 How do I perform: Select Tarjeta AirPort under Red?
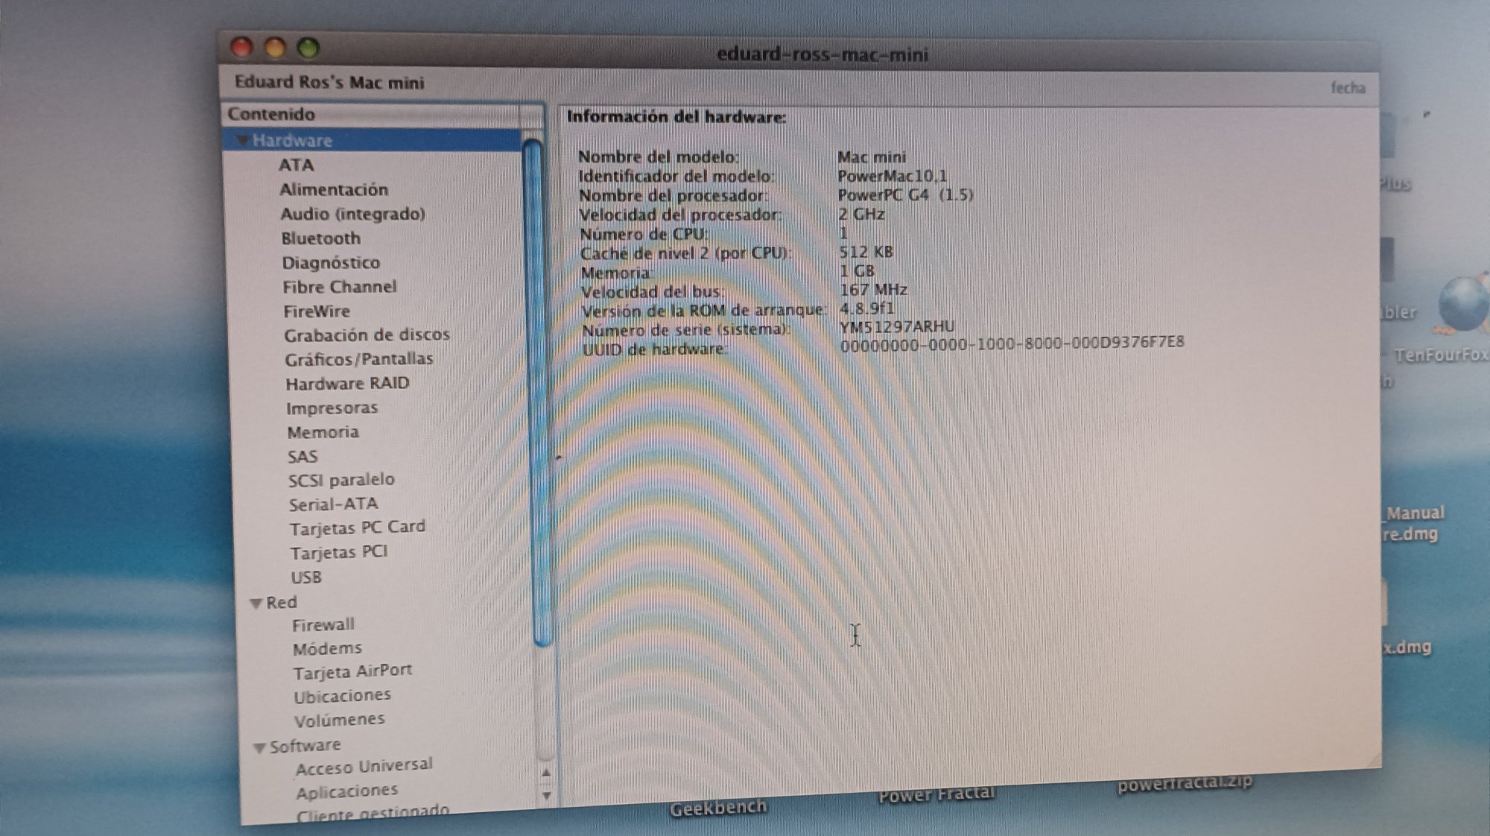(x=352, y=672)
